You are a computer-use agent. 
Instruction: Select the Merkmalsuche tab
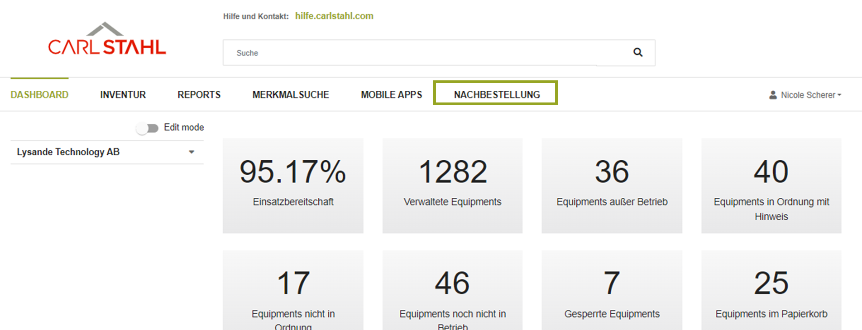[x=290, y=95]
